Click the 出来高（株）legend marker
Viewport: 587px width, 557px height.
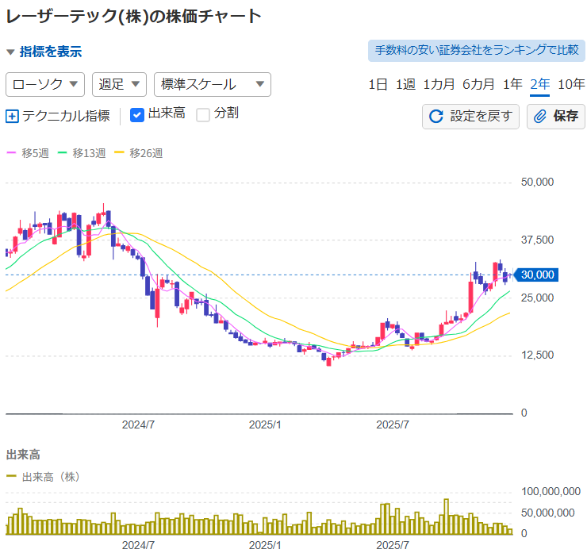coord(11,476)
